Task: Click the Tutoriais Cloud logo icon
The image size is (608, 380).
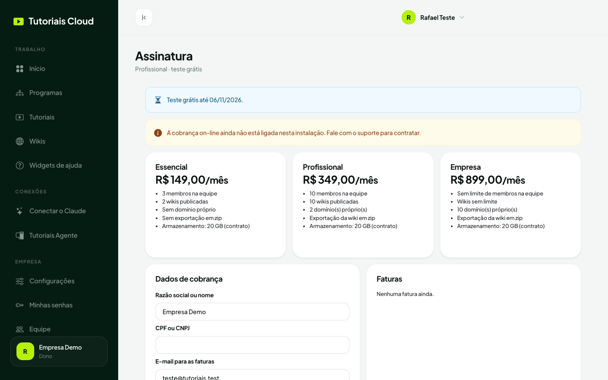Action: point(19,22)
